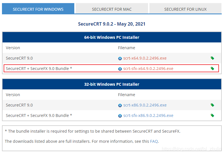Download scrt-sfx-x86.9.0.2.2496.exe bundle installer
The image size is (224, 154).
pos(148,115)
